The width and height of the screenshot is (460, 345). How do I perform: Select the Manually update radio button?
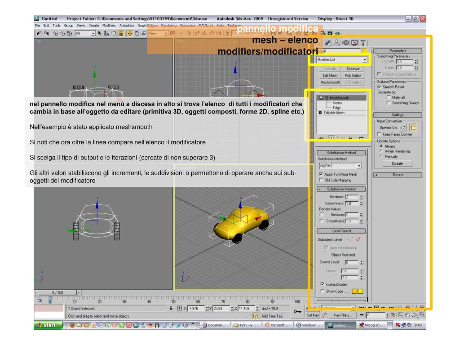pos(381,157)
